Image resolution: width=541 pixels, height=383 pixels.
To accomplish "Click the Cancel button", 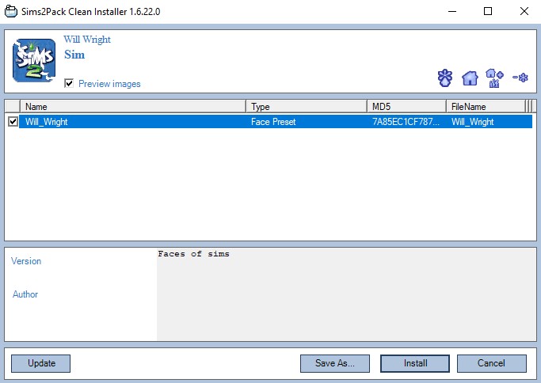I will point(492,363).
